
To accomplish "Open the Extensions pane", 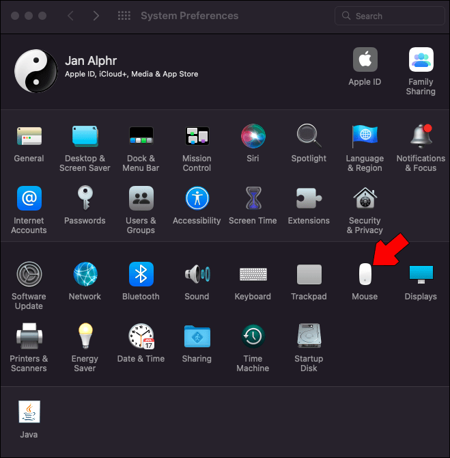I will click(x=309, y=198).
